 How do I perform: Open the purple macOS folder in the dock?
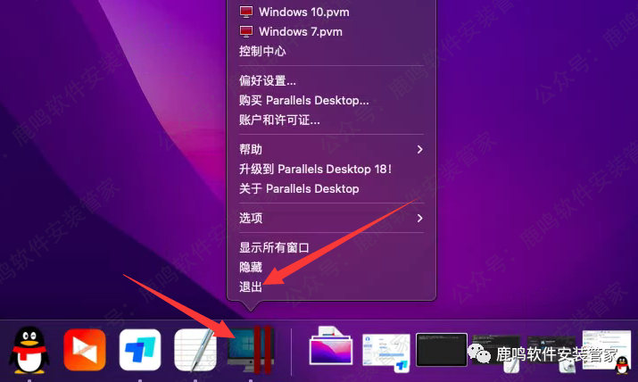(330, 348)
